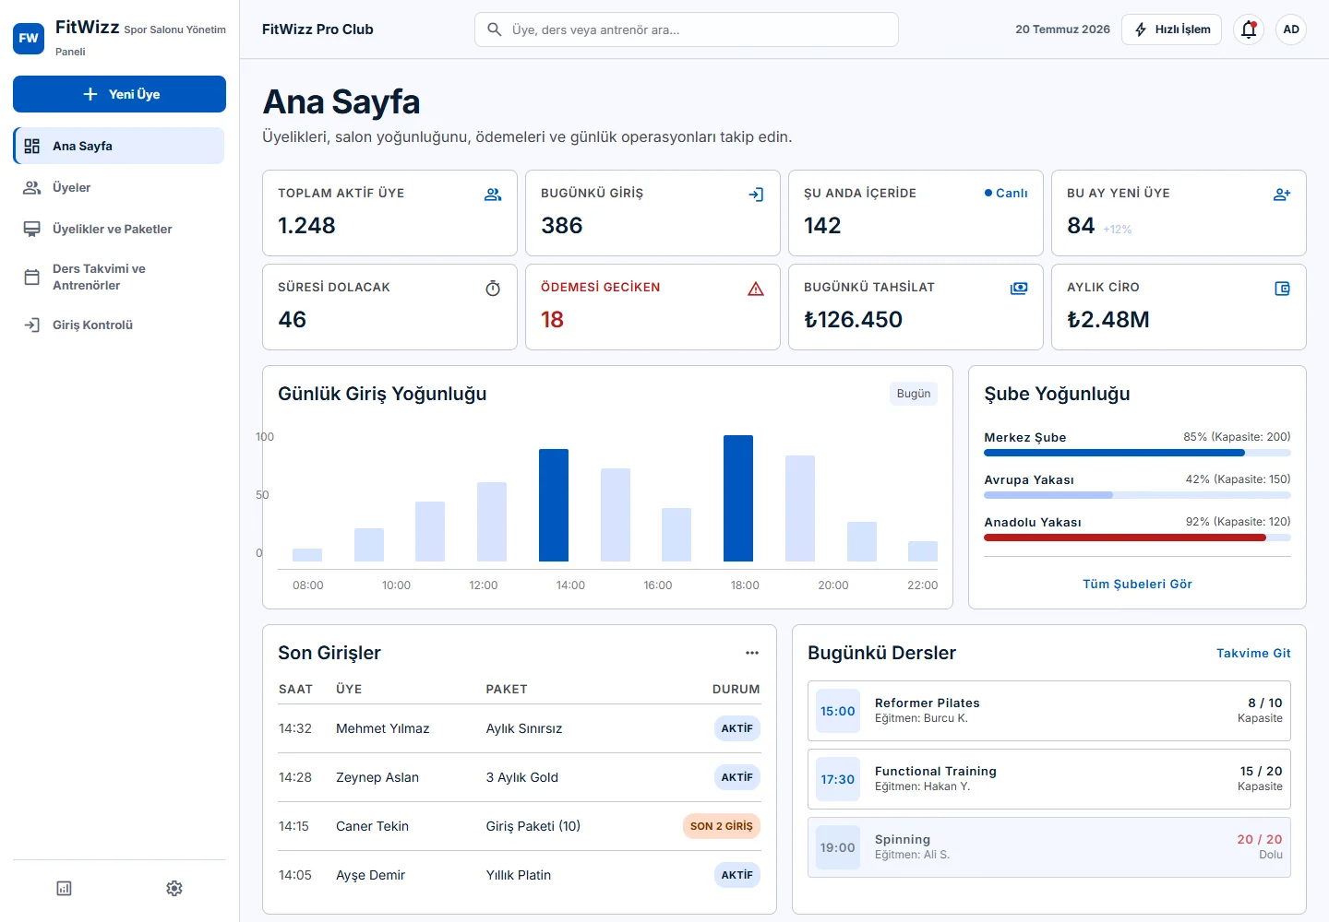Click the date 20 Temmuz 2026
The image size is (1329, 922).
click(1062, 30)
